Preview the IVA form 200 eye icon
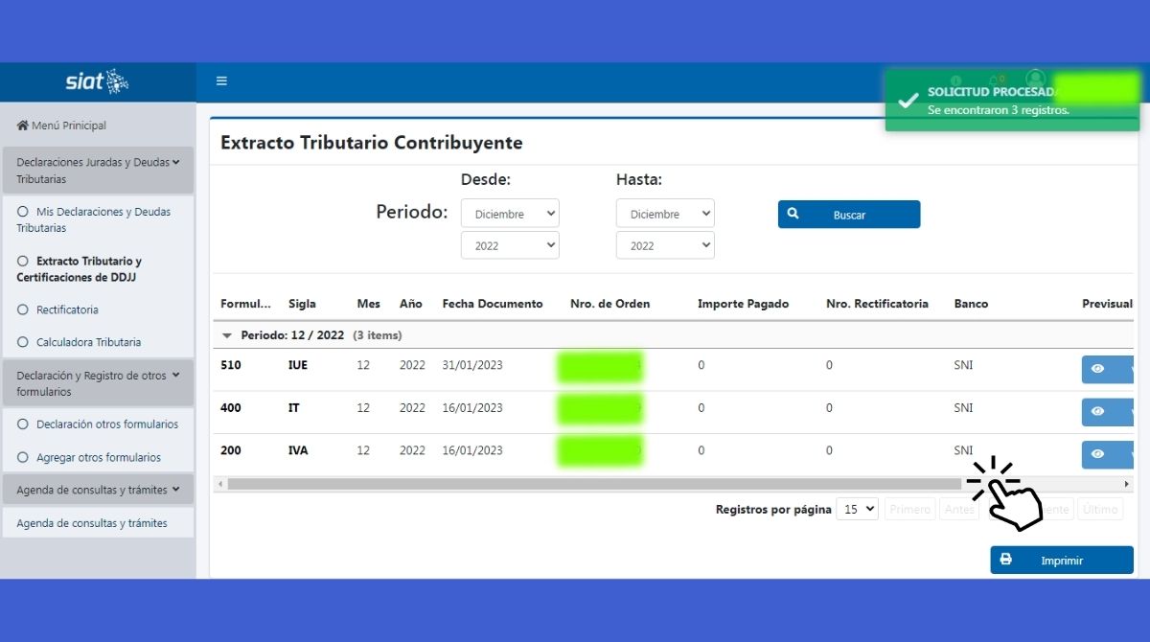This screenshot has height=642, width=1150. [1097, 454]
